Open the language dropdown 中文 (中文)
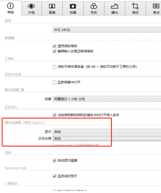This screenshot has width=161, height=193. point(107,30)
